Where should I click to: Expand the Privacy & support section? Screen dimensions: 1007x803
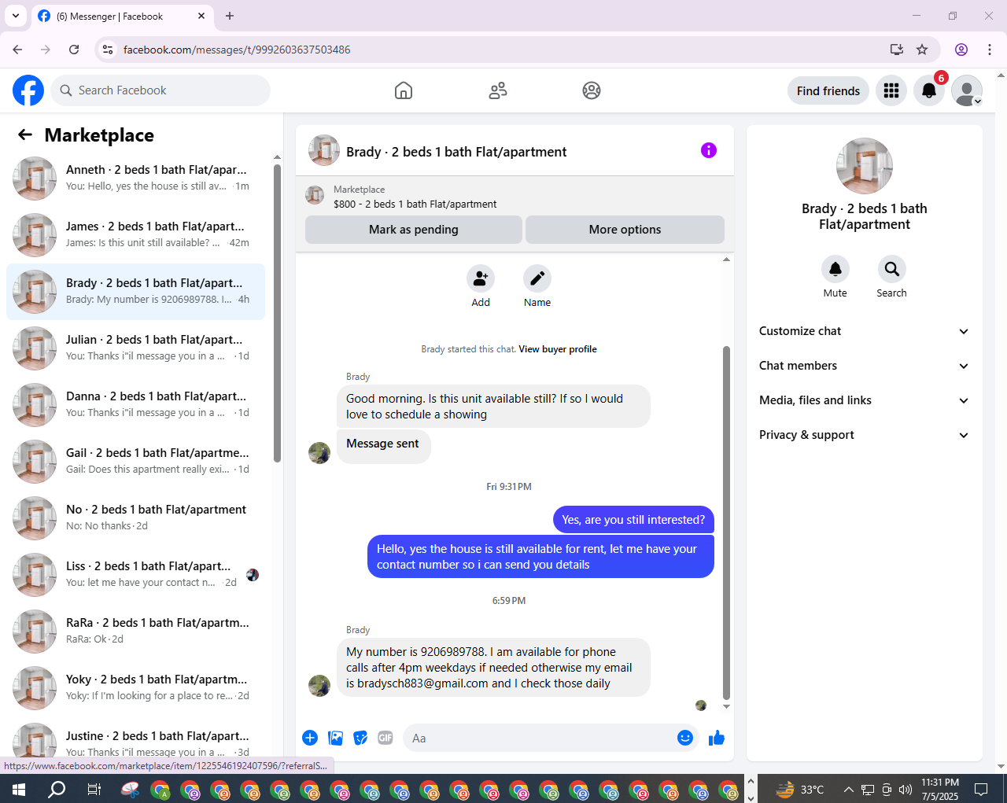(x=864, y=435)
